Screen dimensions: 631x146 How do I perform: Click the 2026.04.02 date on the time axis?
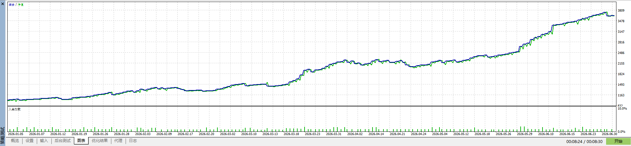(x=355, y=134)
